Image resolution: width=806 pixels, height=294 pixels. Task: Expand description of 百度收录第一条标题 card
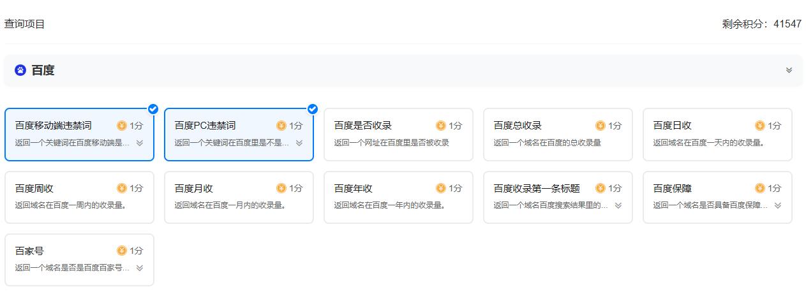[x=618, y=205]
